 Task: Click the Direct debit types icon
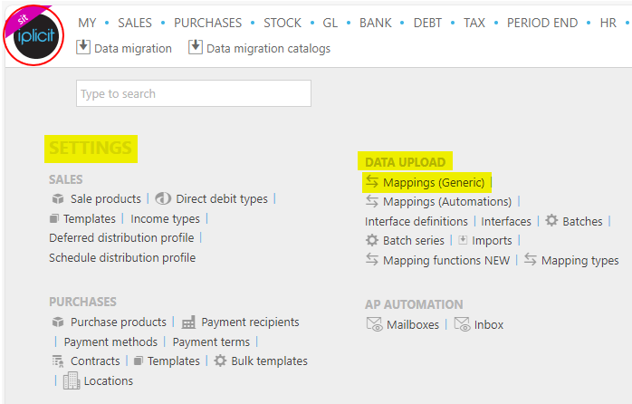(x=163, y=198)
